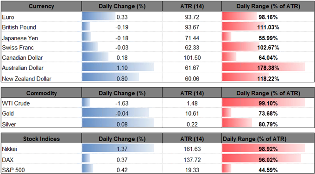Click the Canadian Dollar ATR value 101.50

pyautogui.click(x=192, y=58)
